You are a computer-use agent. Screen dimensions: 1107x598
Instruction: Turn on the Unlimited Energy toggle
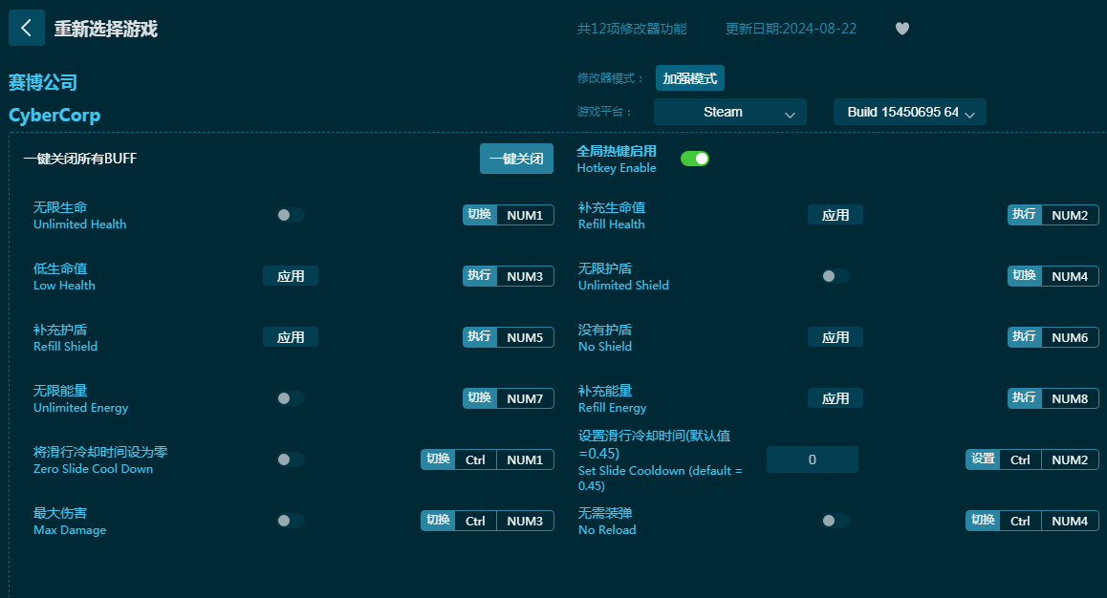290,398
